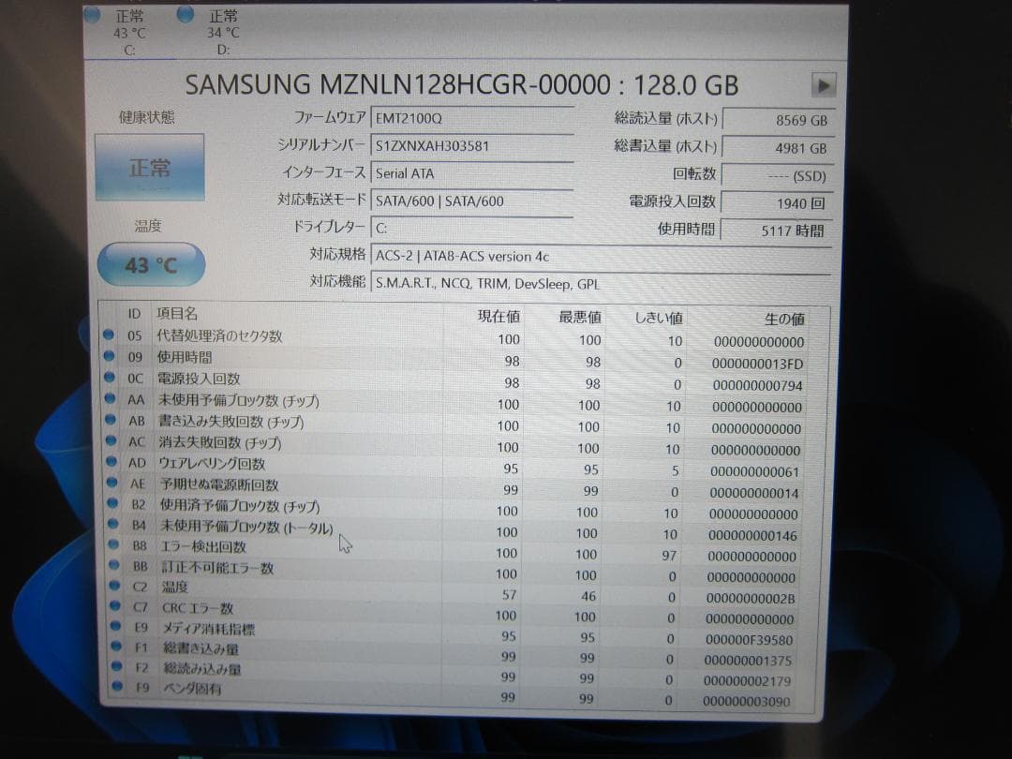This screenshot has height=759, width=1012.
Task: Click raw value 000000003090
Action: click(x=746, y=702)
